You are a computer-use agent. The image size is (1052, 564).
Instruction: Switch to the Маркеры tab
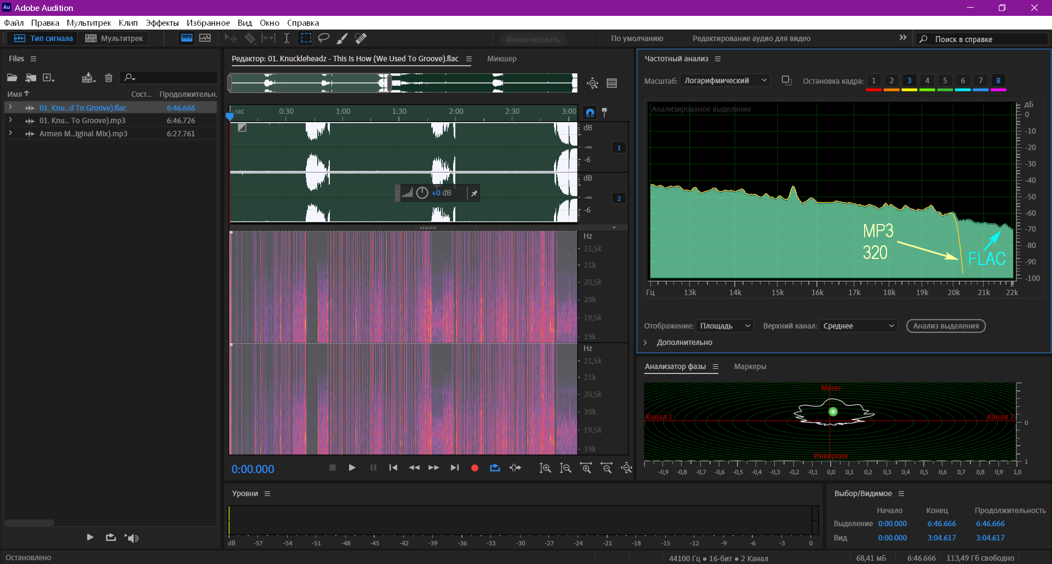pos(750,366)
